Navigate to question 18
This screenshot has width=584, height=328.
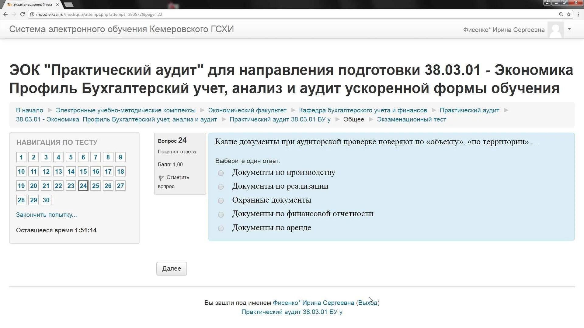(x=120, y=171)
